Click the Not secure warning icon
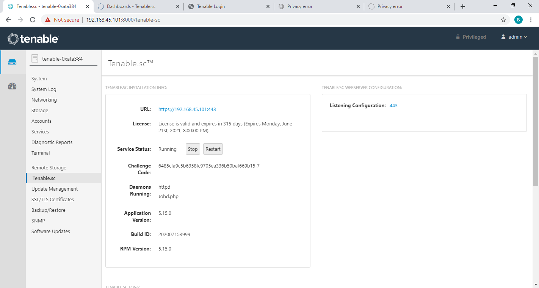This screenshot has width=539, height=288. (48, 20)
